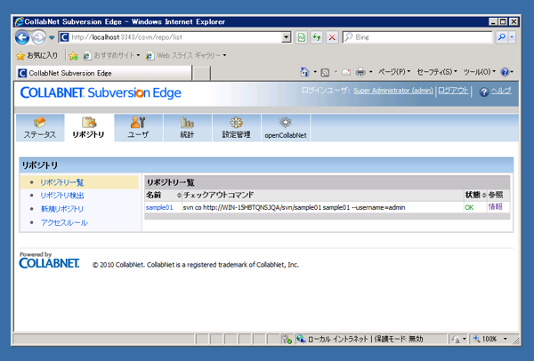Open the home button dropdown arrow
Screen dimensions: 534x361
315,72
